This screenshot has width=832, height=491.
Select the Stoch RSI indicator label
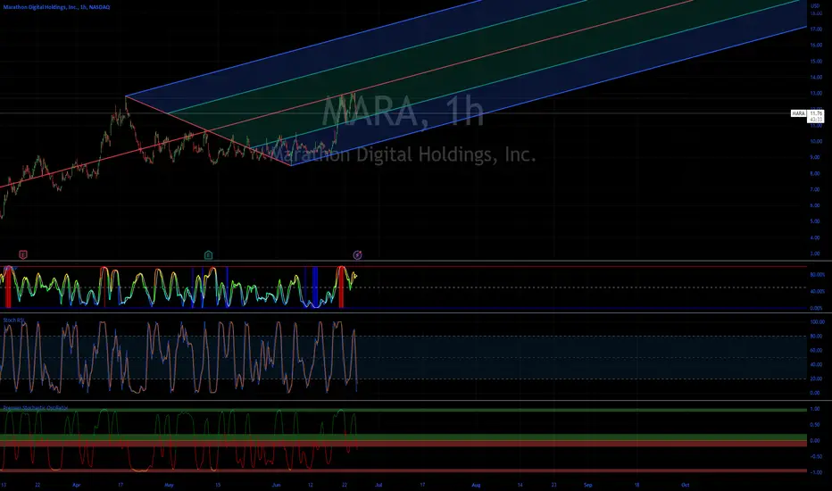click(x=13, y=320)
